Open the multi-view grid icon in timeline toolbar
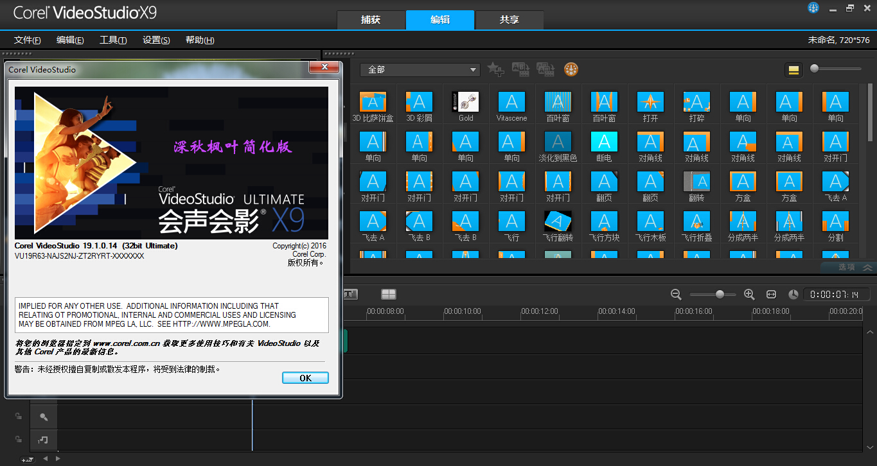Screen dimensions: 877x466 click(389, 294)
